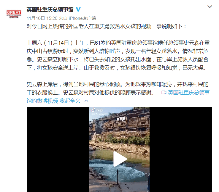Click the 11月16日 15:26 timestamp

[42, 18]
